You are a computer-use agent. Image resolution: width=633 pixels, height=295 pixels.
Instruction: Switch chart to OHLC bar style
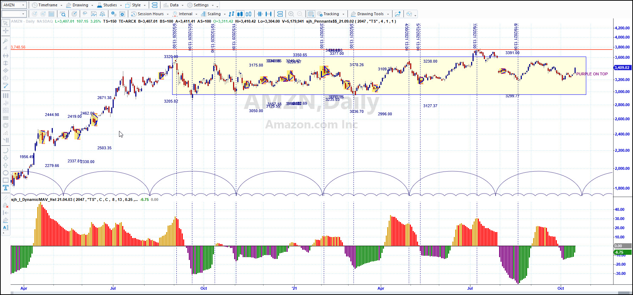click(x=231, y=14)
